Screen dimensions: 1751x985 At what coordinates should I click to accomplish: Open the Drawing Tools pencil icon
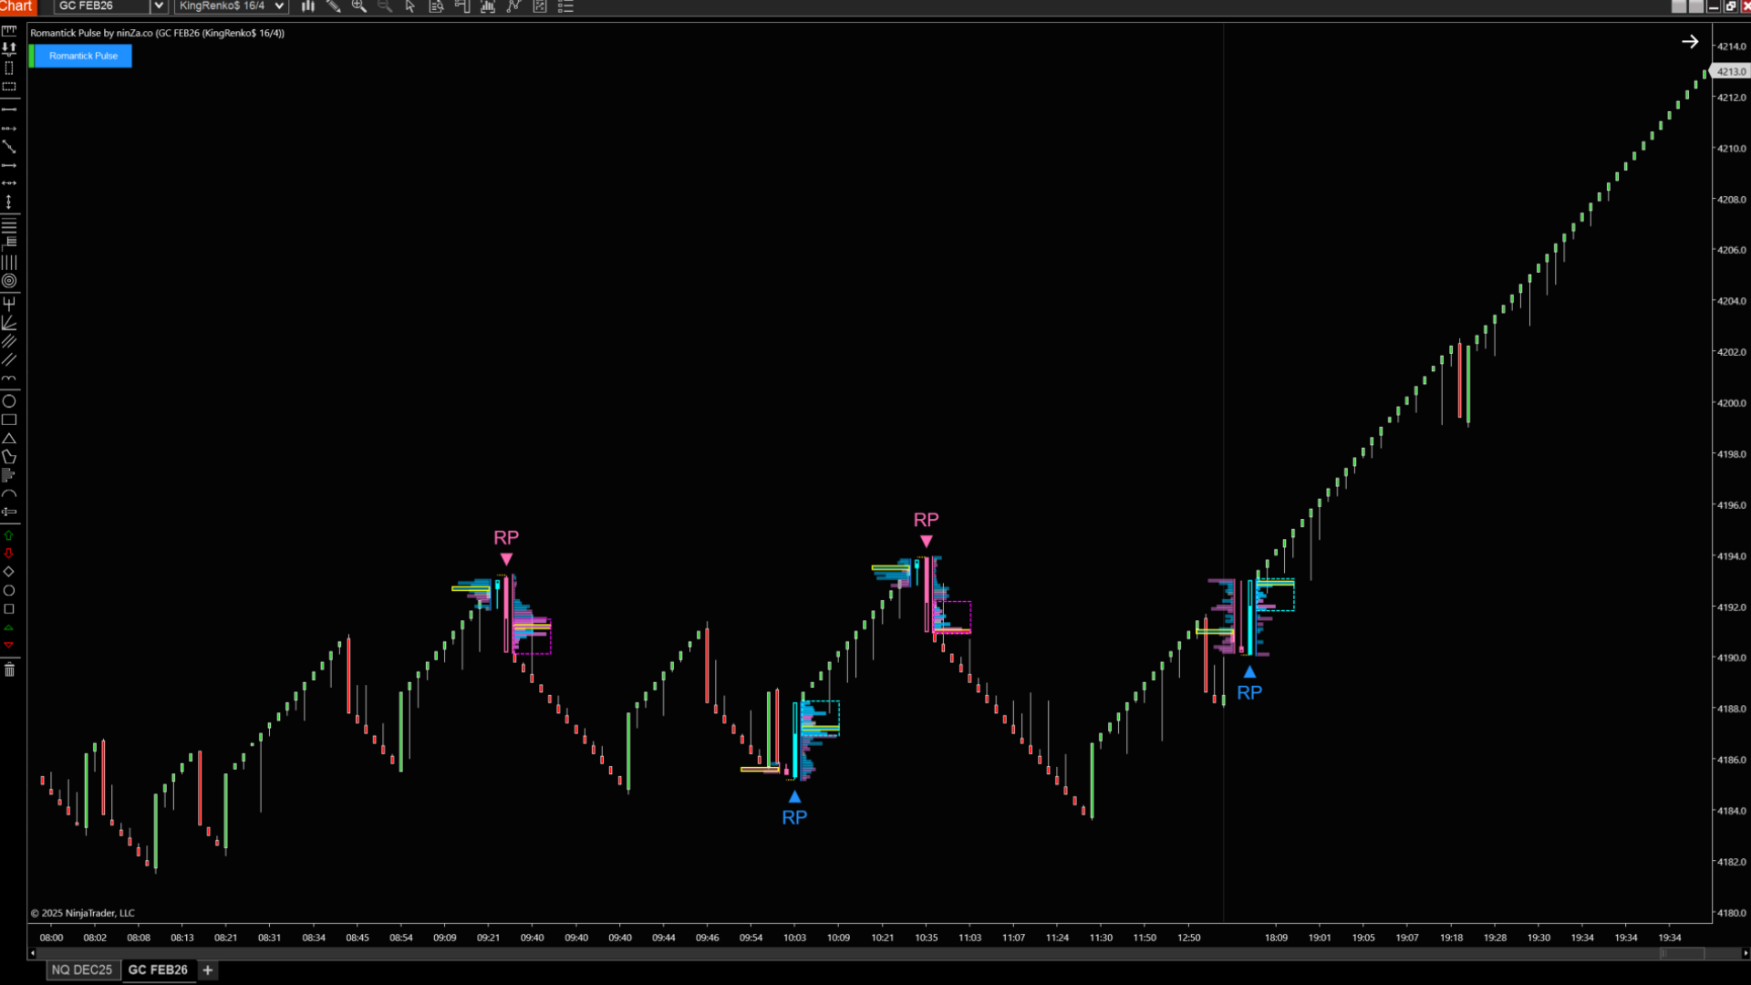[x=334, y=6]
